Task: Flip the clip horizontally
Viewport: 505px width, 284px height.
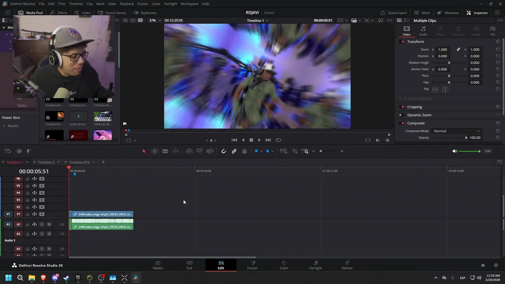Action: [435, 89]
